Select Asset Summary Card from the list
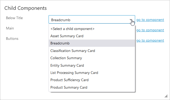Screen dimensions: 170x100 [x=92, y=36]
